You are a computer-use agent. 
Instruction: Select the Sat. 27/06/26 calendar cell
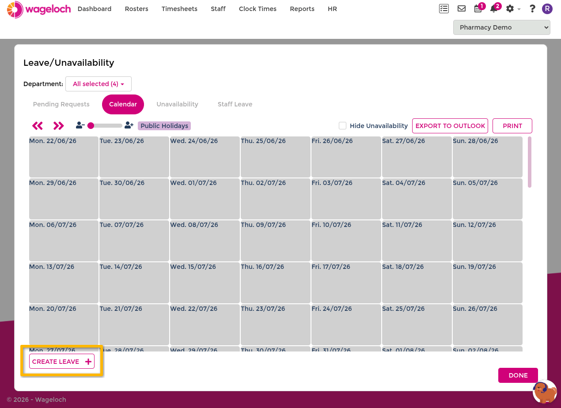tap(417, 157)
